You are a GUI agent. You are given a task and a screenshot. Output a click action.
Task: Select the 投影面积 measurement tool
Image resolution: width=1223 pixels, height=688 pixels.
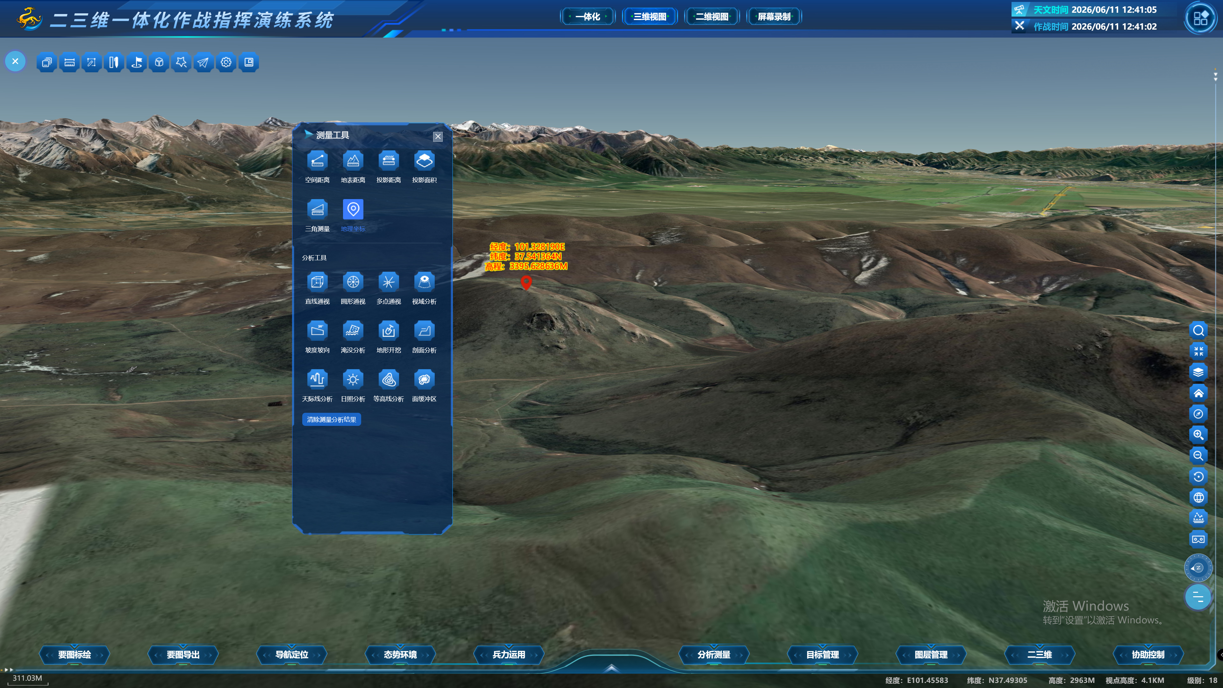tap(424, 161)
